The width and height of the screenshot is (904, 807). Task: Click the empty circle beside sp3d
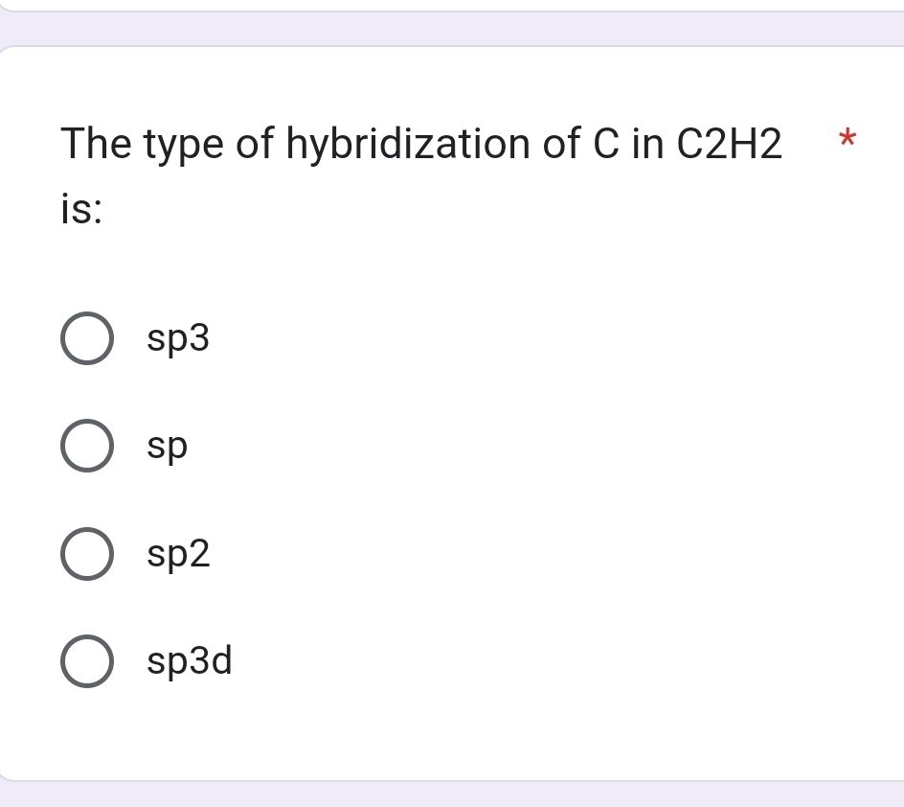(x=86, y=660)
